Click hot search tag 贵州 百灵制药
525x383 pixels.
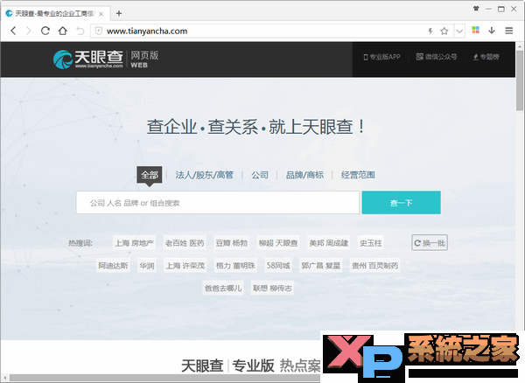point(374,266)
